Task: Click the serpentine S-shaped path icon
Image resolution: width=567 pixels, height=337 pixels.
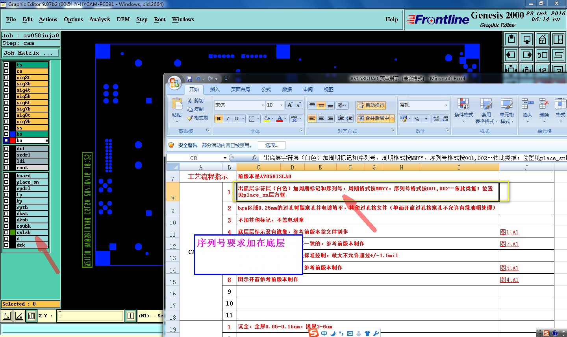Action: (558, 55)
